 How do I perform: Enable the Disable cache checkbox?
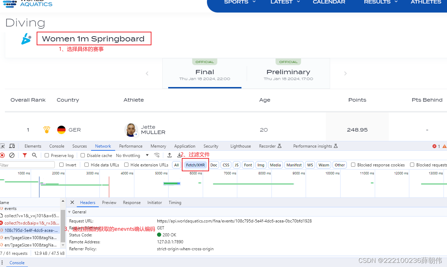tap(83, 155)
